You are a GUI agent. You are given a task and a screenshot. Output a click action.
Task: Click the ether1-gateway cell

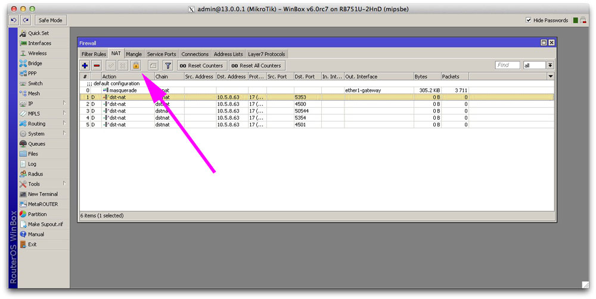click(378, 91)
